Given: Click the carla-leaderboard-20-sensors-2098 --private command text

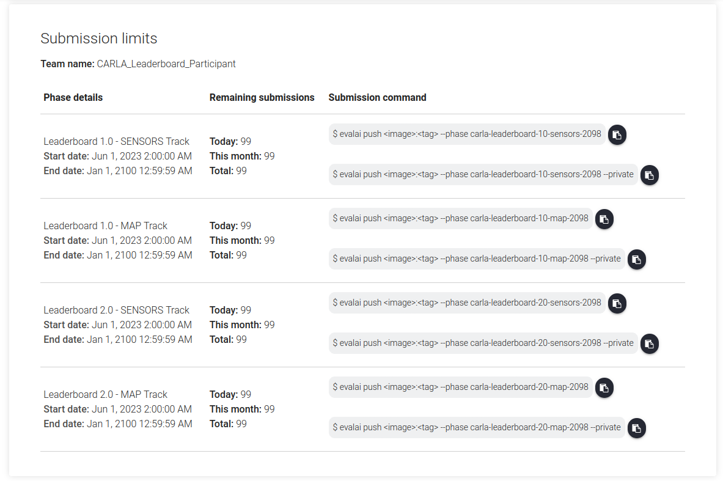Looking at the screenshot, I should coord(483,343).
